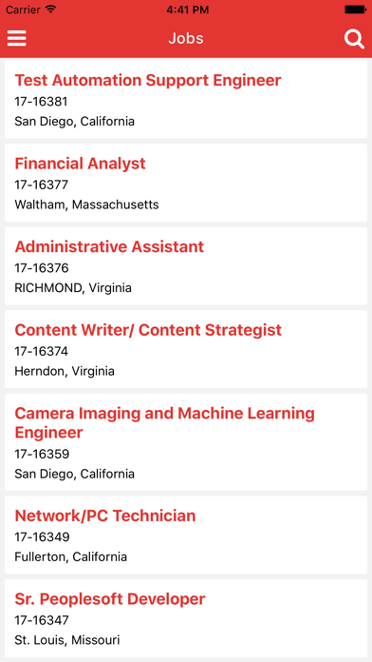372x662 pixels.
Task: Tap the battery indicator icon
Action: pyautogui.click(x=355, y=10)
